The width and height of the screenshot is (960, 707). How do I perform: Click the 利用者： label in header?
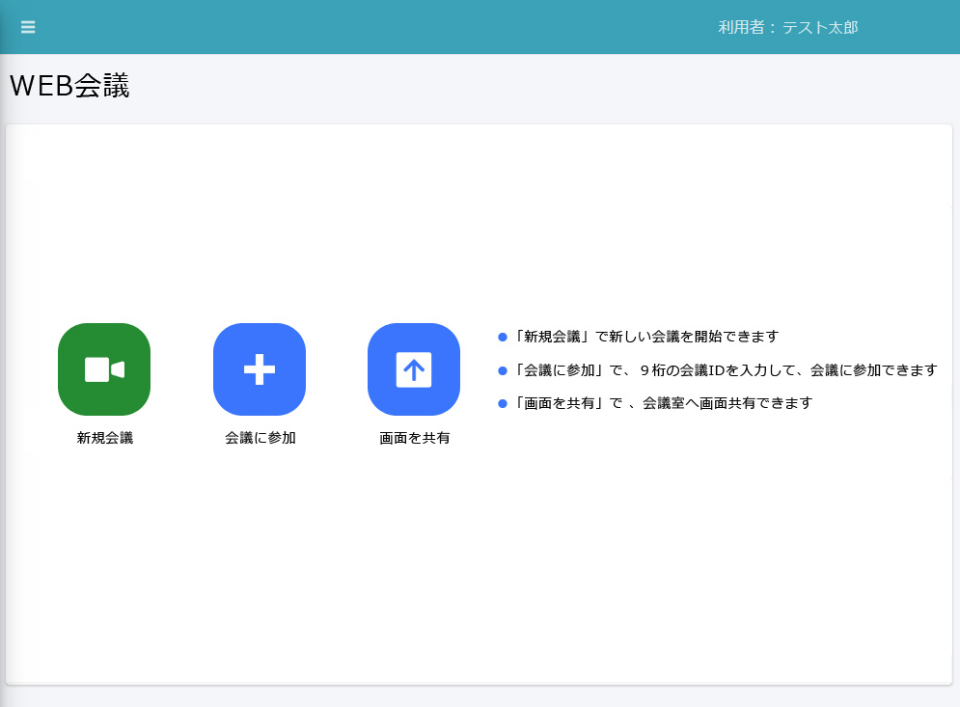point(748,28)
